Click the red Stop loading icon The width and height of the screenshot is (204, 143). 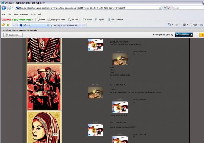[169, 8]
